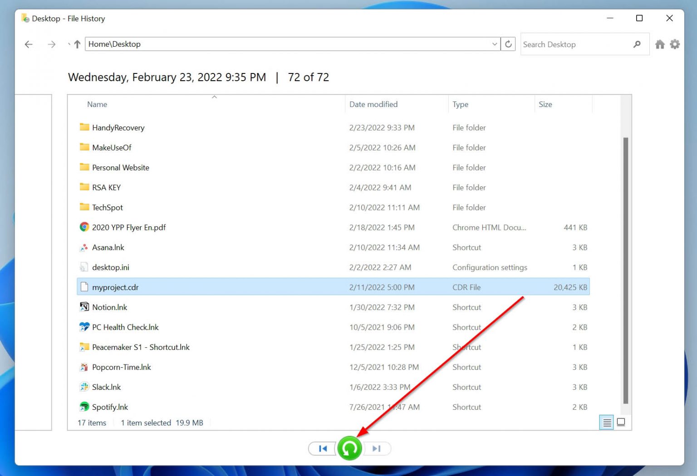Sort files by Date modified
697x476 pixels.
(x=373, y=104)
